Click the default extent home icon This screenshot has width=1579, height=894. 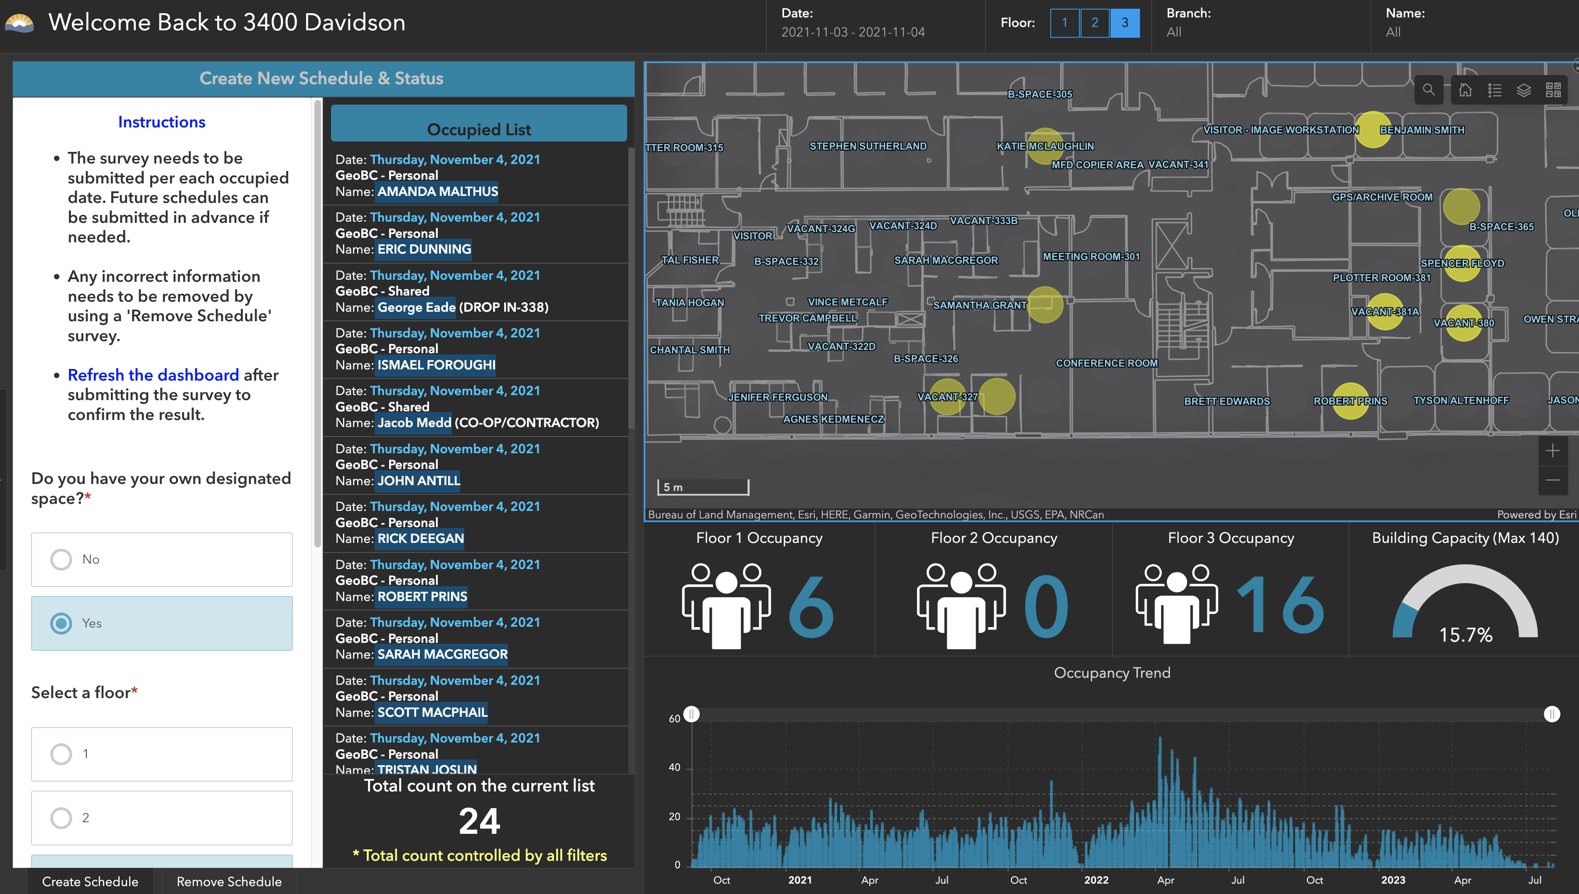[1465, 90]
